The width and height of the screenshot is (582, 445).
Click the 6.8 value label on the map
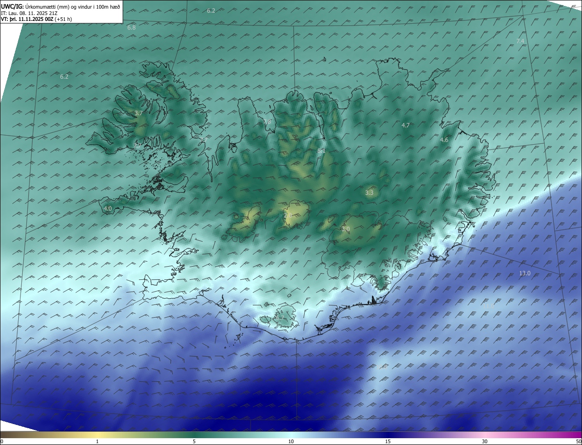(131, 28)
